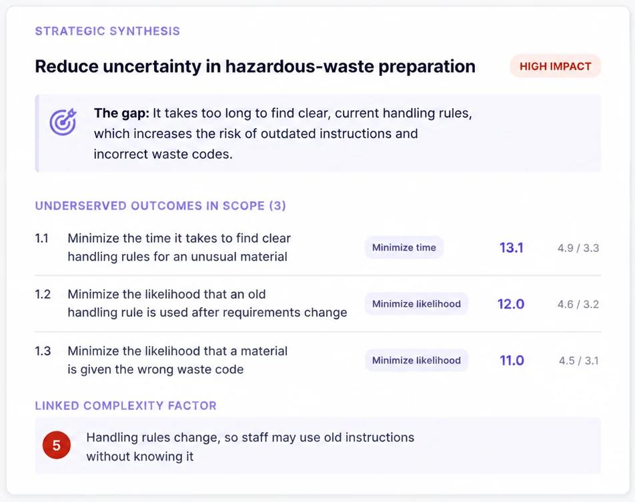635x502 pixels.
Task: Open the STRATEGIC SYNTHESIS heading
Action: point(107,31)
